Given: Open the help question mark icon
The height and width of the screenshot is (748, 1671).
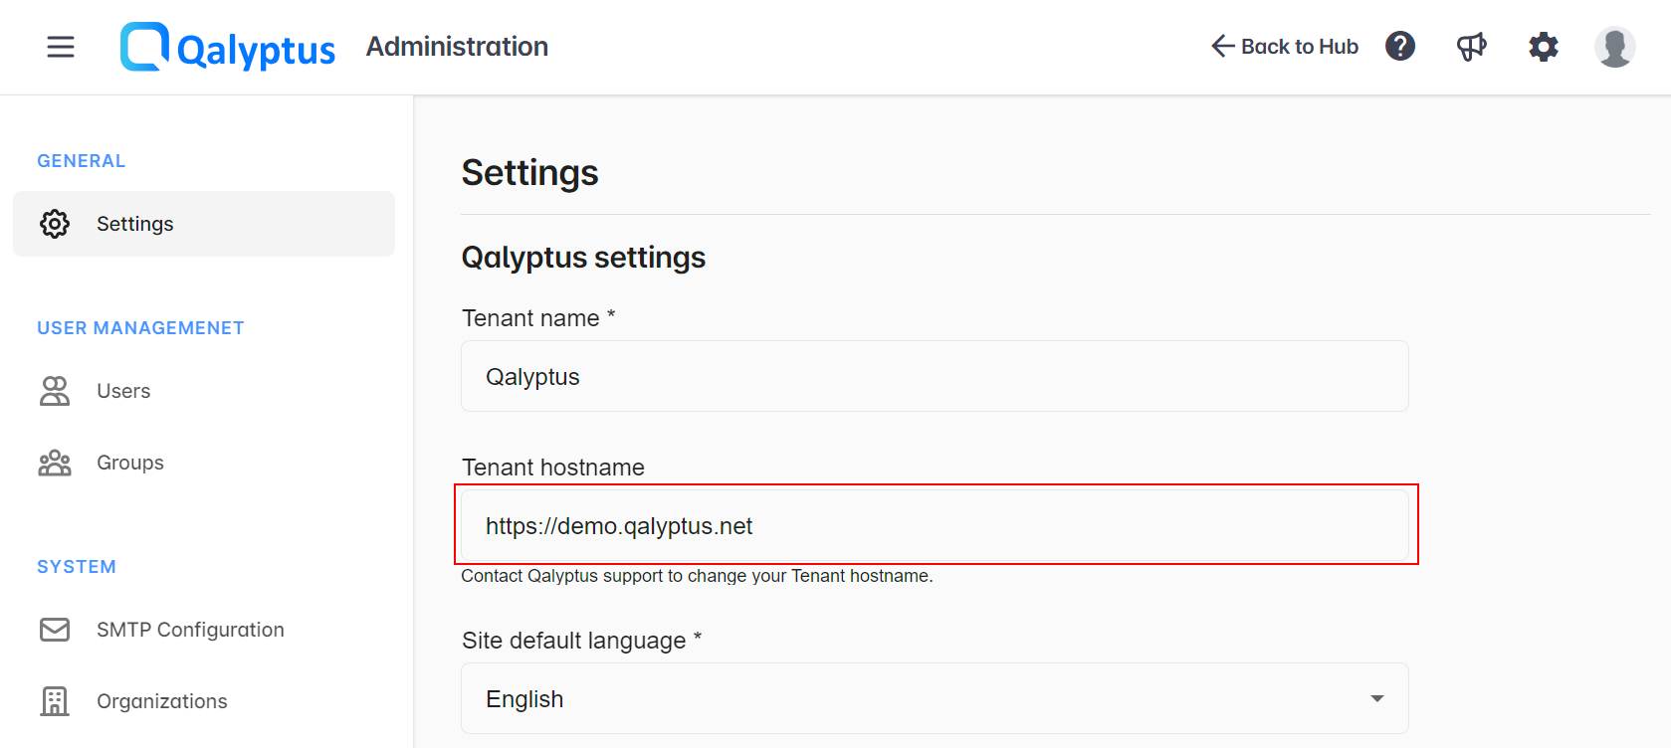Looking at the screenshot, I should [x=1400, y=46].
